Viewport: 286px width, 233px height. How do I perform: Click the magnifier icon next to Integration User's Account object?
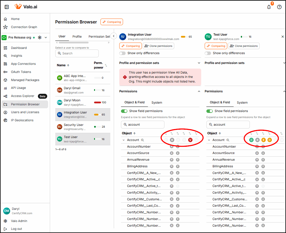point(142,140)
